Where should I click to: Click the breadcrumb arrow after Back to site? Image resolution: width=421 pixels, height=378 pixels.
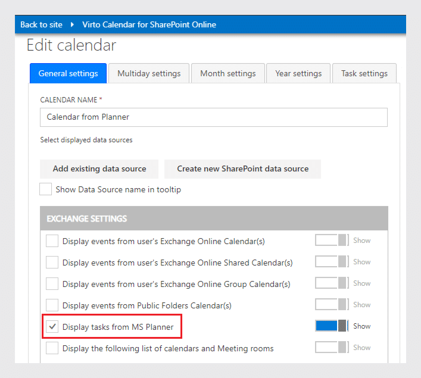[x=72, y=24]
